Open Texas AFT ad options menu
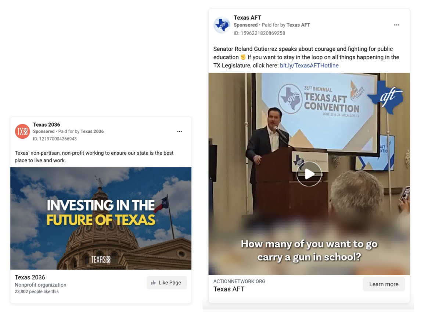This screenshot has height=315, width=421. pyautogui.click(x=396, y=25)
